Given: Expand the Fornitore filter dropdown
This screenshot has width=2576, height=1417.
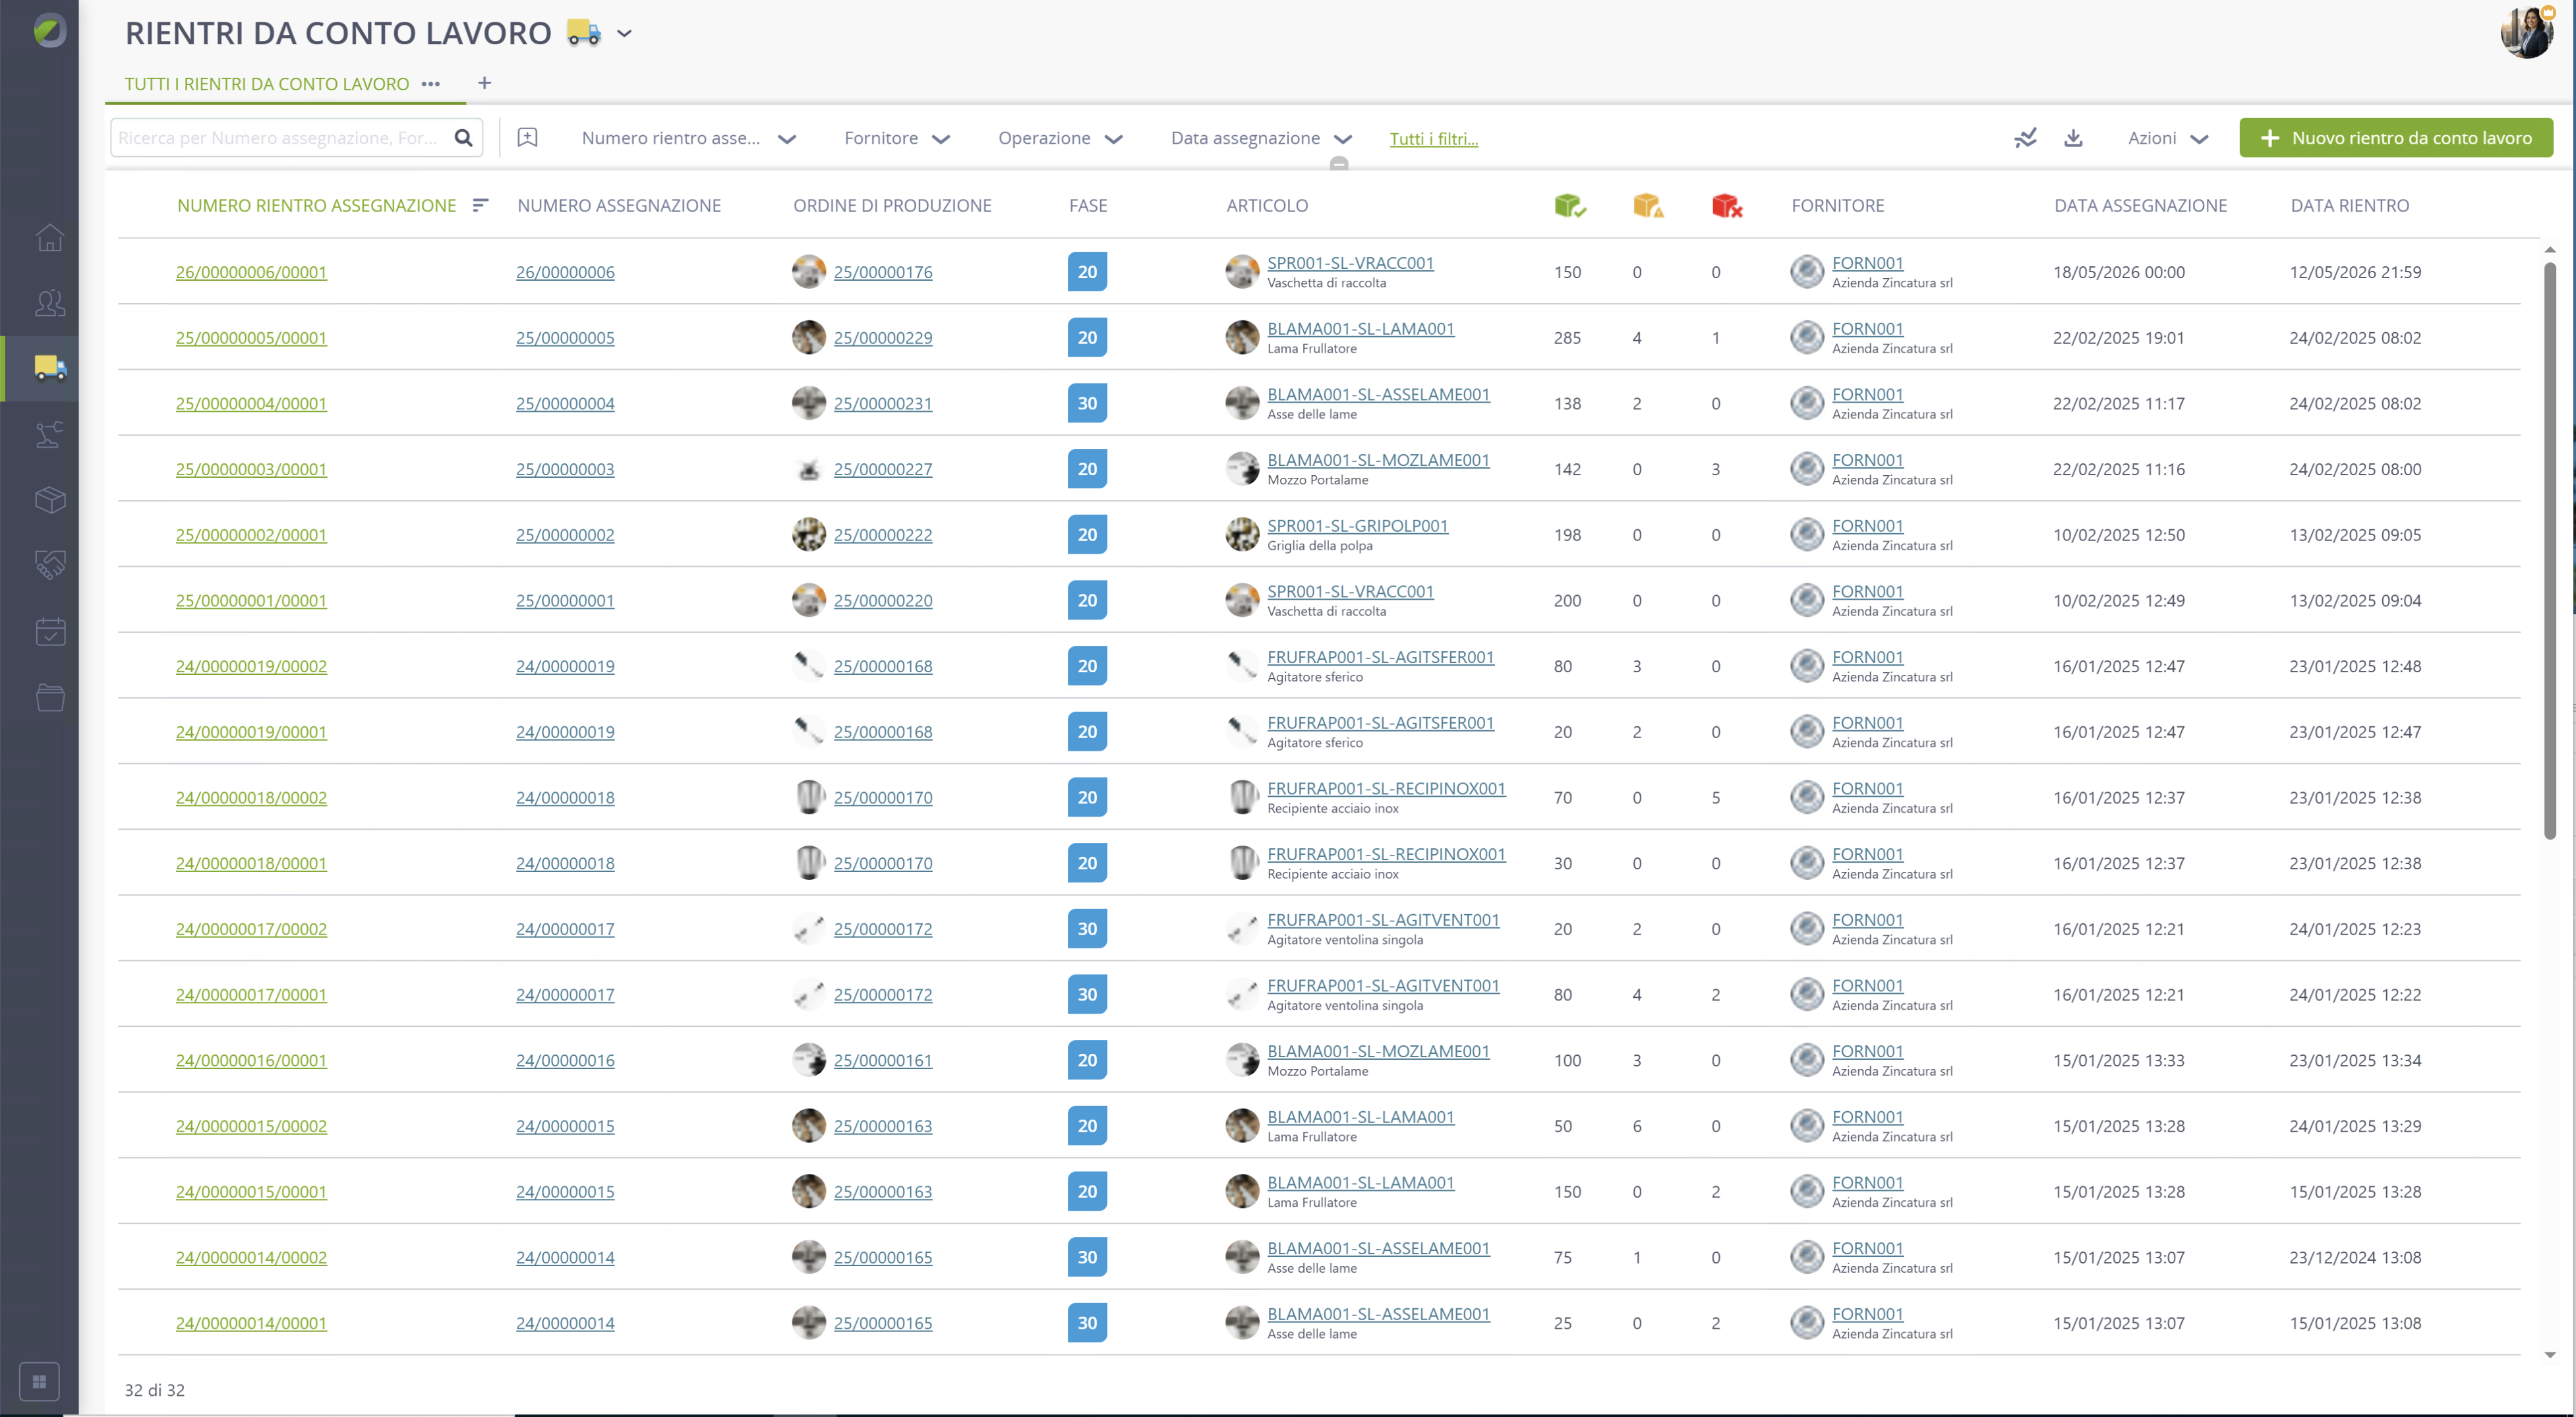Looking at the screenshot, I should tap(897, 138).
